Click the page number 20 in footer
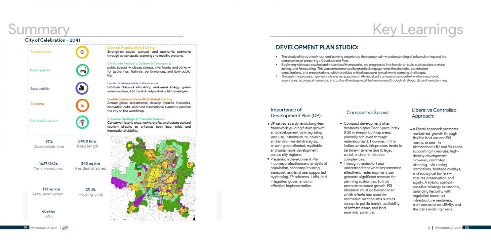The image size is (491, 245). (x=467, y=228)
